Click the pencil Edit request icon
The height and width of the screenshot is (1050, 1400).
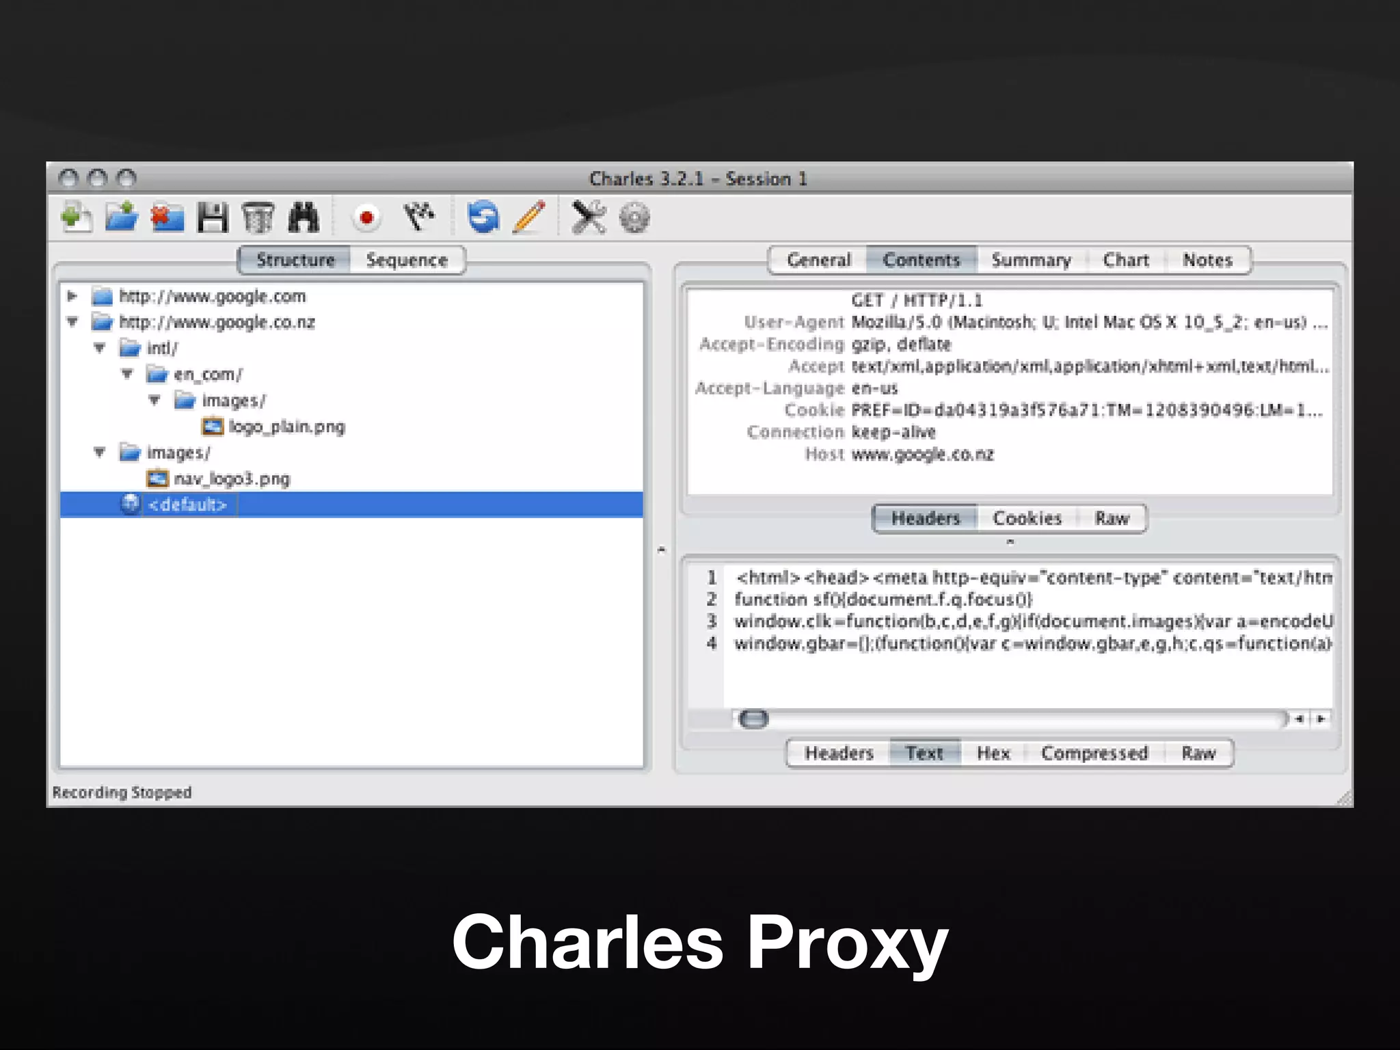(x=529, y=217)
